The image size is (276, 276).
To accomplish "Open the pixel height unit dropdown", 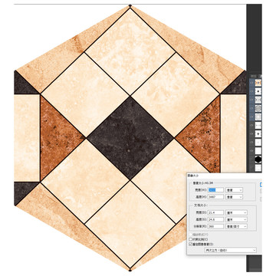I will pyautogui.click(x=234, y=197).
